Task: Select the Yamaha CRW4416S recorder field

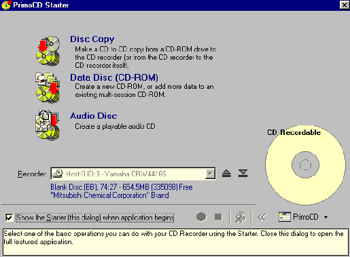Action: click(133, 174)
